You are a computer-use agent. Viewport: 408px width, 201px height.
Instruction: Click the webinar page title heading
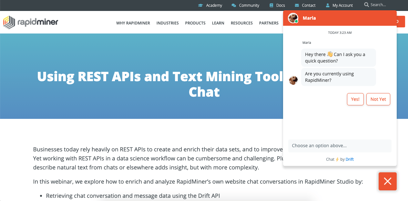tap(160, 84)
